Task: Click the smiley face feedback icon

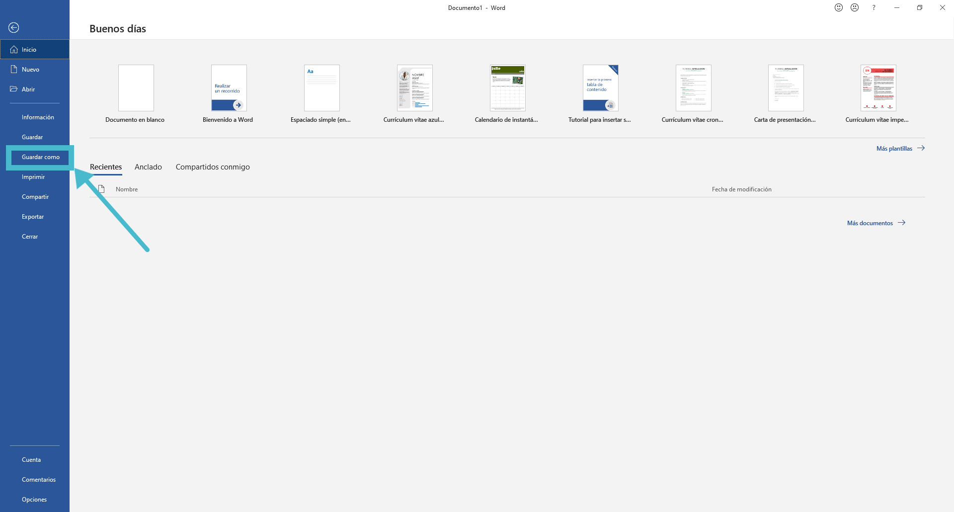Action: coord(839,7)
